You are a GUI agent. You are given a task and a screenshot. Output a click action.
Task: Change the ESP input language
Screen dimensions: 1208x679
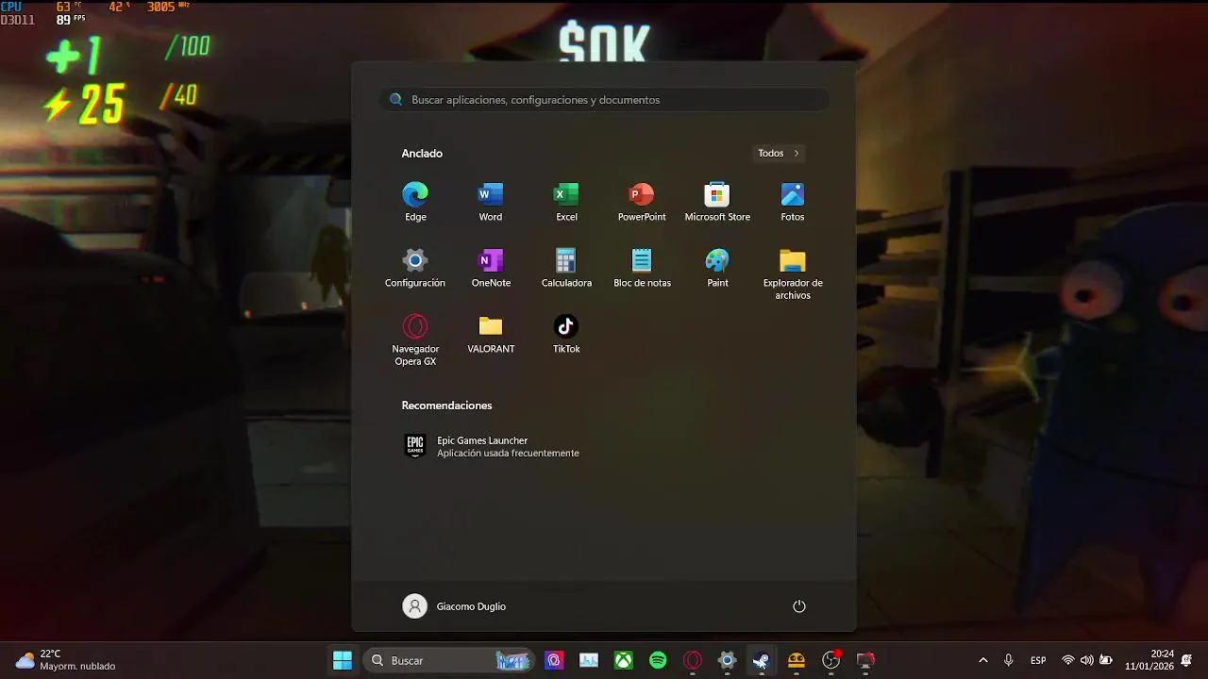point(1038,660)
